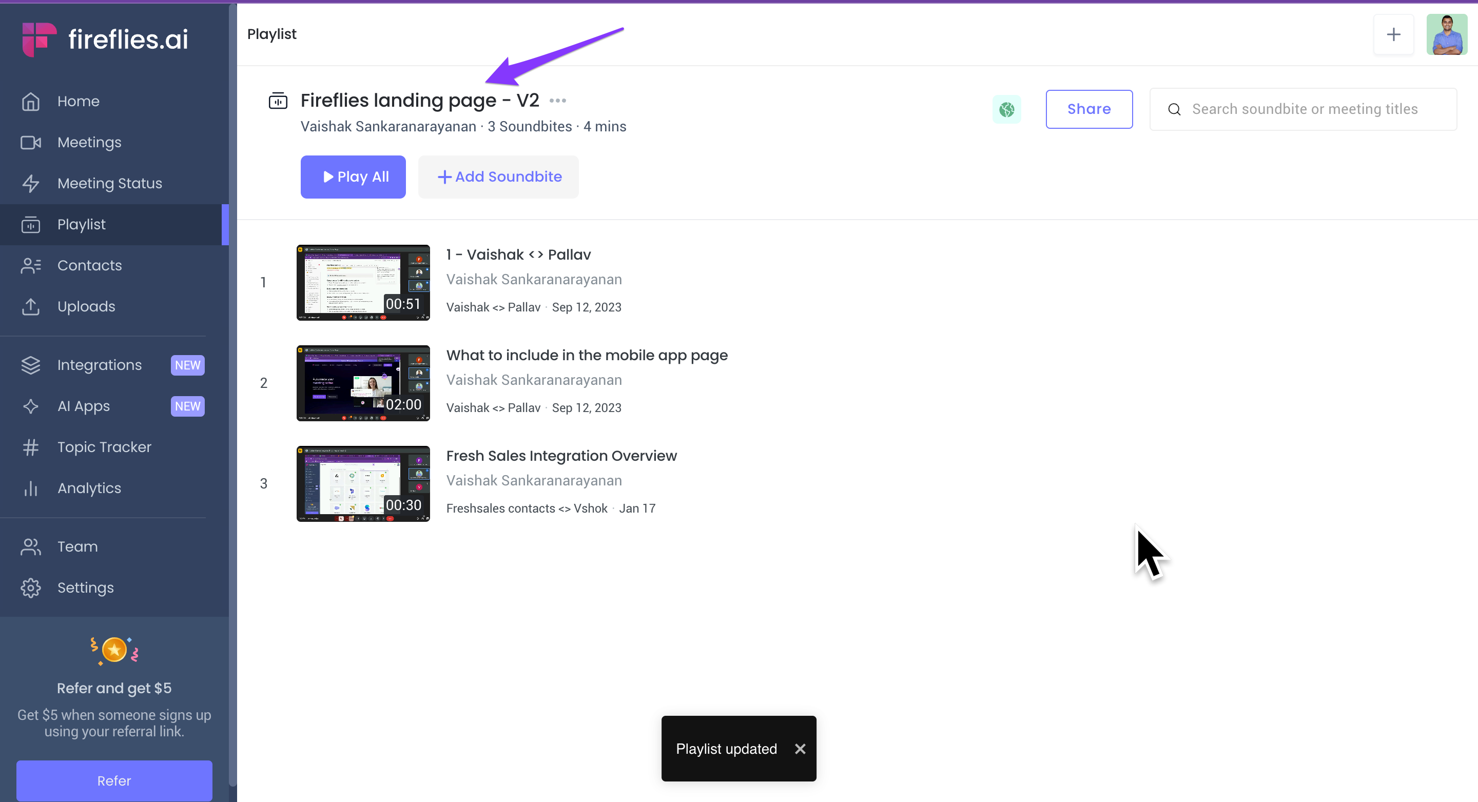Click the Contacts people icon
The width and height of the screenshot is (1478, 802).
[30, 266]
